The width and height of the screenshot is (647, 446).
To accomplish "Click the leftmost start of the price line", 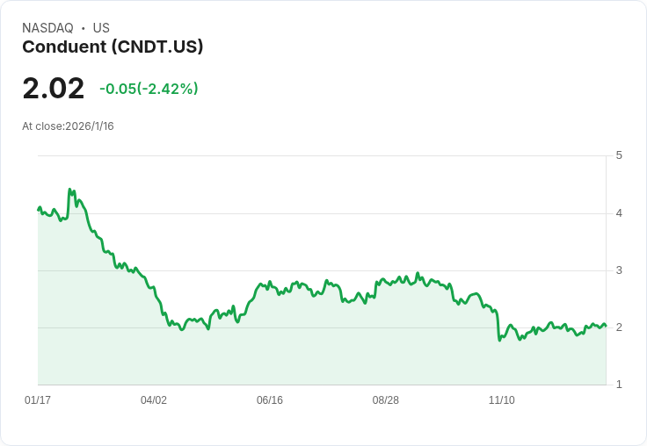I will (38, 209).
